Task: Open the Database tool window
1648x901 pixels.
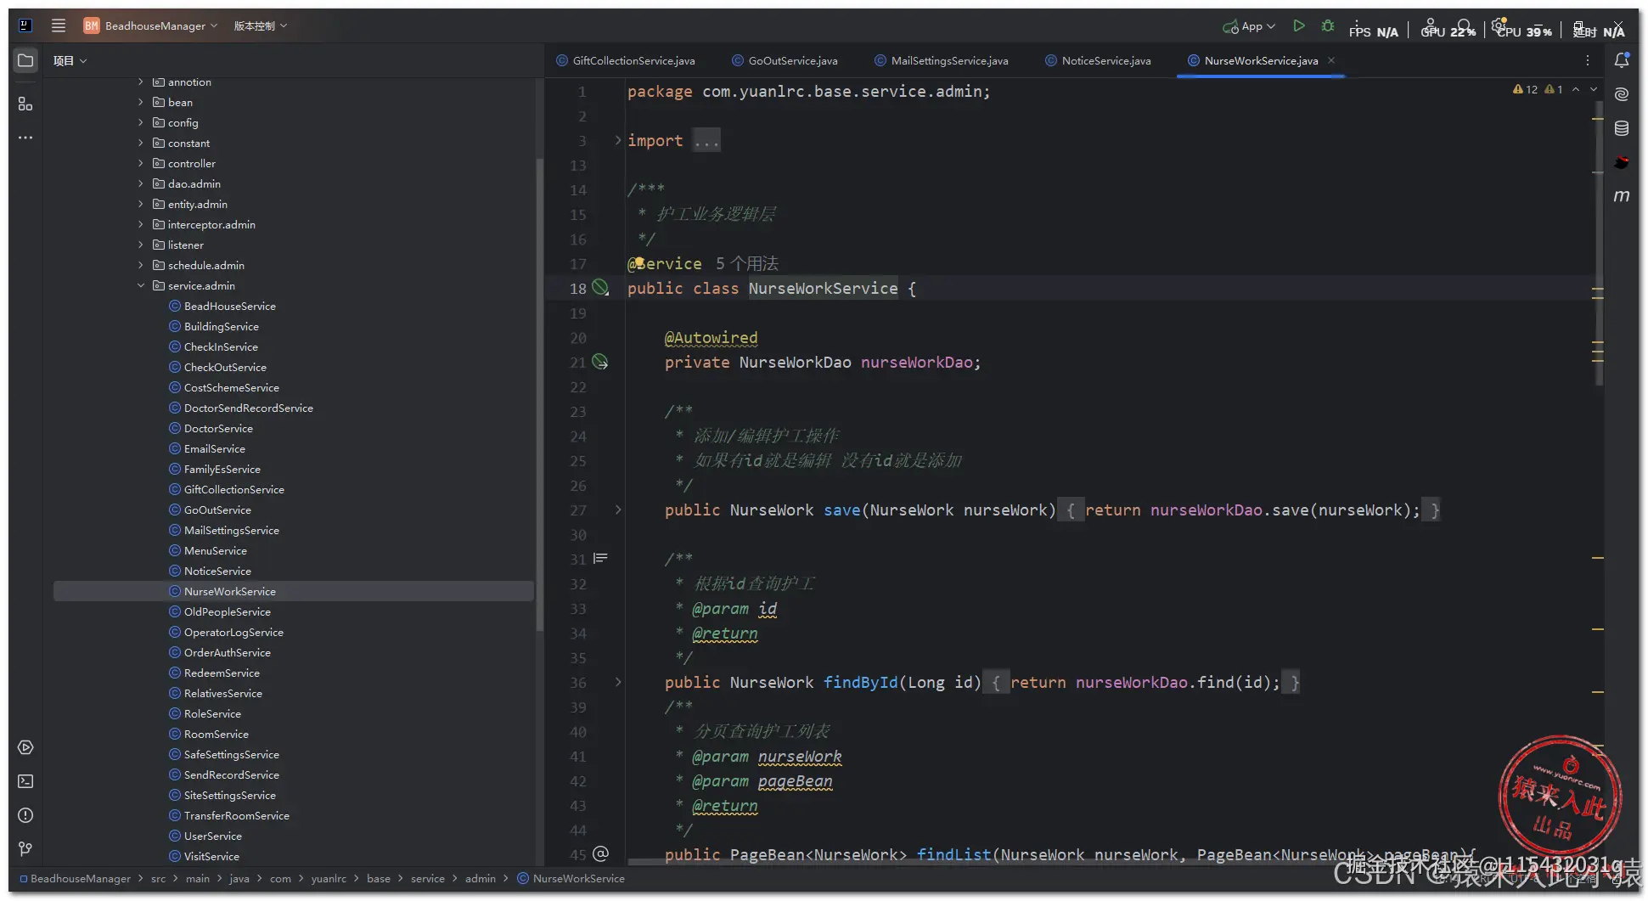Action: click(1622, 128)
